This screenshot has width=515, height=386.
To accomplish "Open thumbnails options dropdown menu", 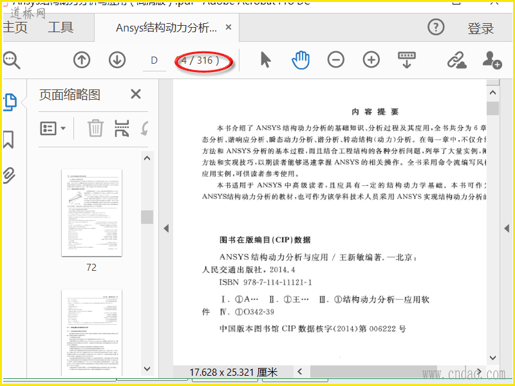I will point(53,128).
